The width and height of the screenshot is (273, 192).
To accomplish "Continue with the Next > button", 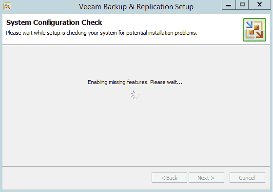I will (x=206, y=178).
